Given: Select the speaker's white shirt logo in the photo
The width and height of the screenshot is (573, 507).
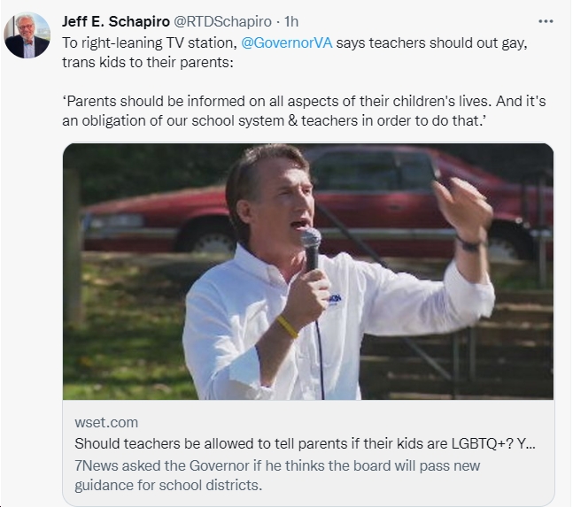Looking at the screenshot, I should pyautogui.click(x=335, y=300).
